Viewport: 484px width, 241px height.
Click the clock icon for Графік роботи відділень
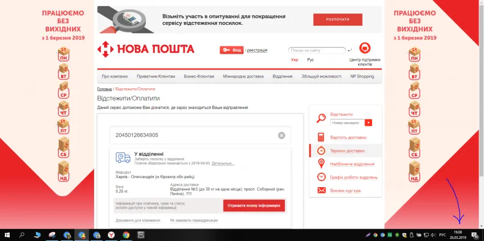pos(322,177)
